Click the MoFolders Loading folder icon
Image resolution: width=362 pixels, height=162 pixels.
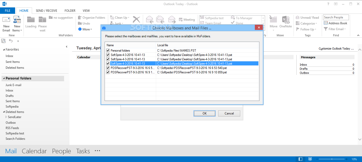(31, 19)
